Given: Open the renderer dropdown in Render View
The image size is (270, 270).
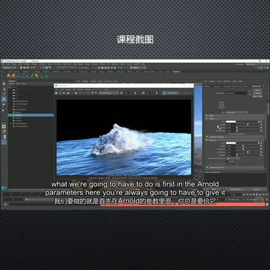Looking at the screenshot, I should tap(109, 92).
